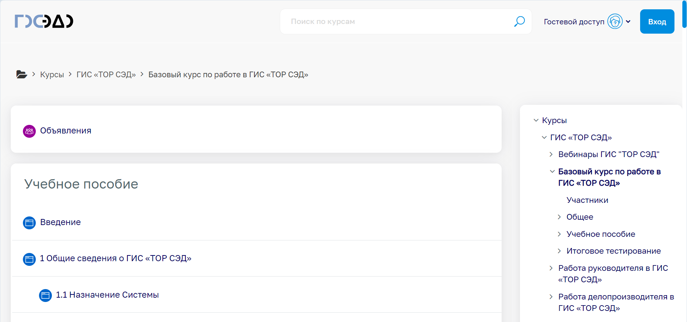Click the home folder breadcrumb icon
This screenshot has width=687, height=322.
tap(21, 74)
